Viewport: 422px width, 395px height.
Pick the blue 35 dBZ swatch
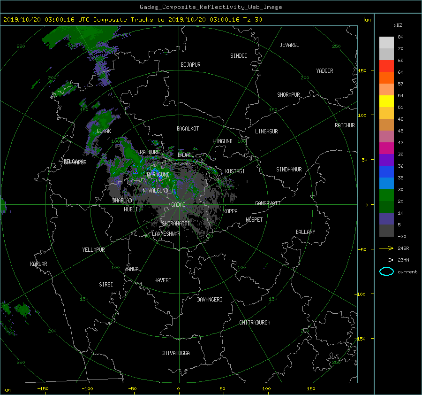click(x=386, y=172)
